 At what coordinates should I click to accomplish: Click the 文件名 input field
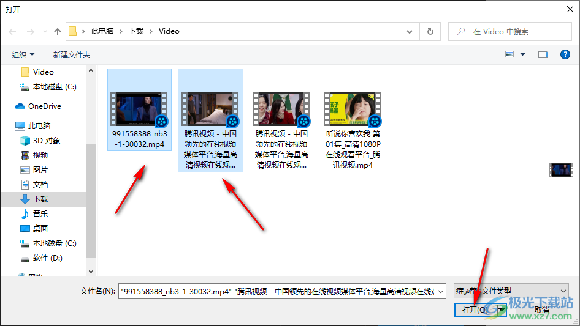click(x=277, y=292)
